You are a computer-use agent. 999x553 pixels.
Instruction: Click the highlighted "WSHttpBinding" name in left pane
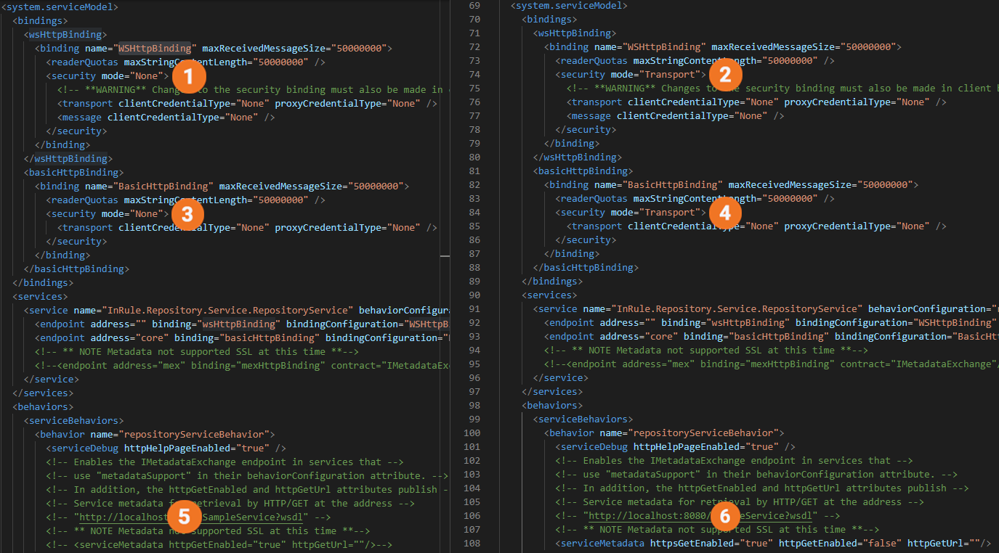[x=155, y=49]
